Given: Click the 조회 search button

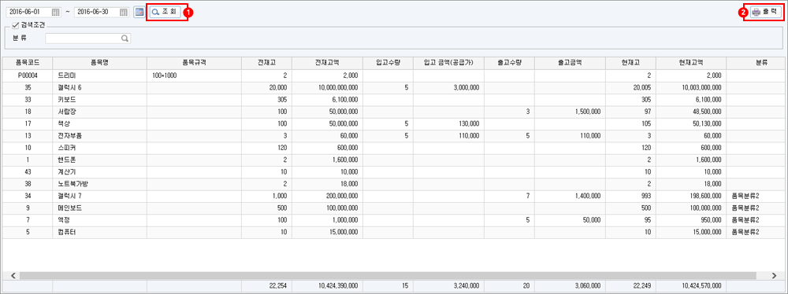Looking at the screenshot, I should click(165, 12).
